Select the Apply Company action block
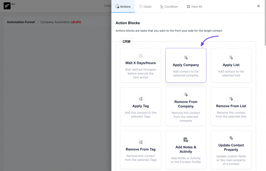 click(x=186, y=65)
